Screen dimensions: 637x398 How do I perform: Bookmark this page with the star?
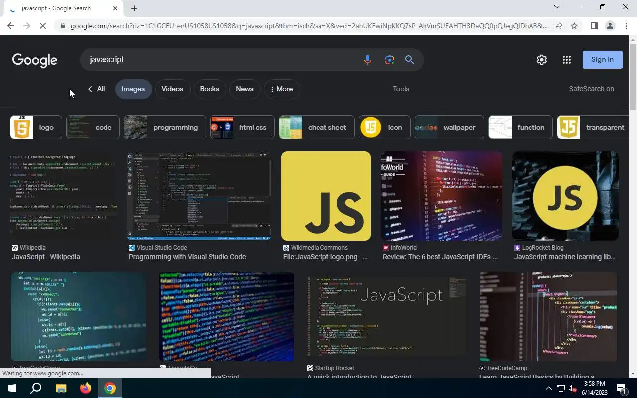coord(574,26)
